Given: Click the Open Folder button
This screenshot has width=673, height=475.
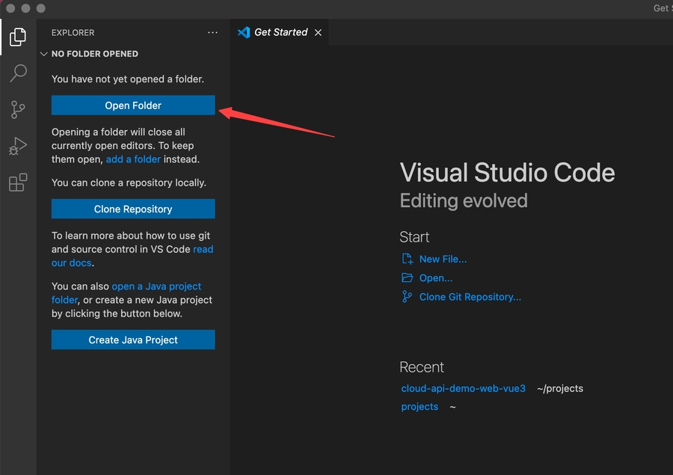Looking at the screenshot, I should click(x=133, y=105).
